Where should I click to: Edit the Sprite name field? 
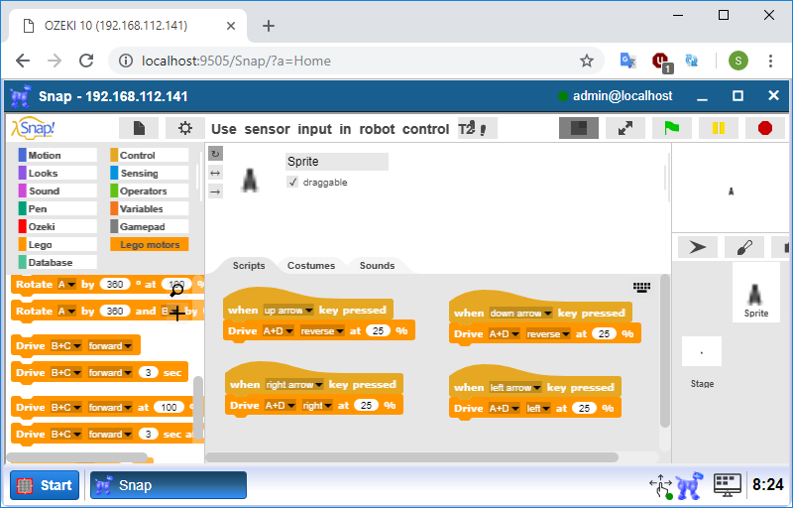337,162
